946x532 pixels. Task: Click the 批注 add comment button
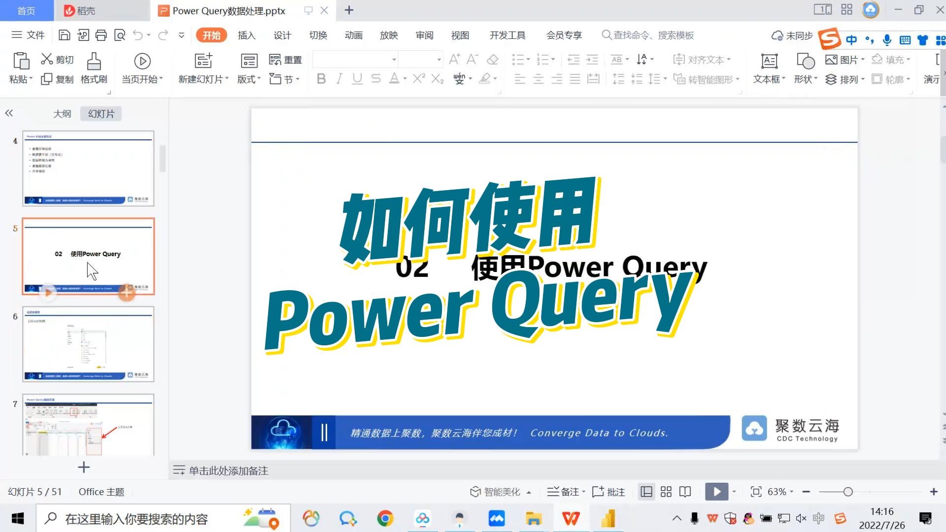[x=608, y=492]
